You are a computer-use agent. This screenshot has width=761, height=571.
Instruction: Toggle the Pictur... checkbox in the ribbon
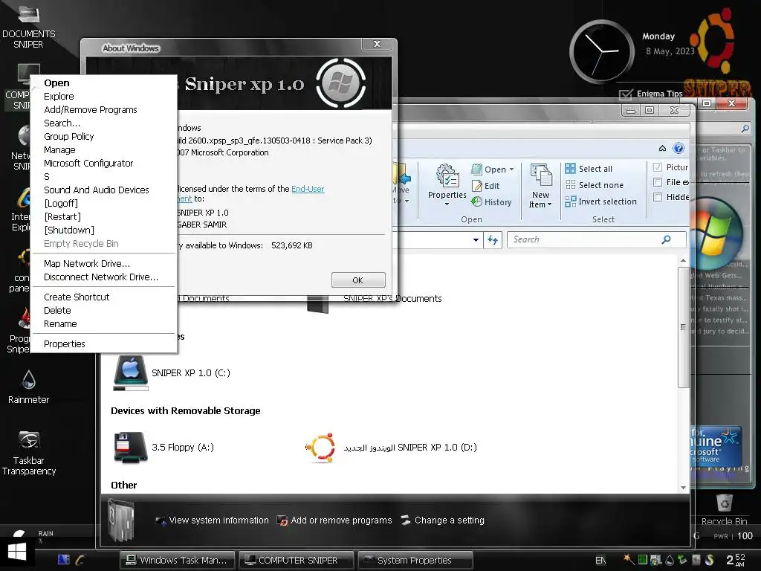tap(658, 167)
